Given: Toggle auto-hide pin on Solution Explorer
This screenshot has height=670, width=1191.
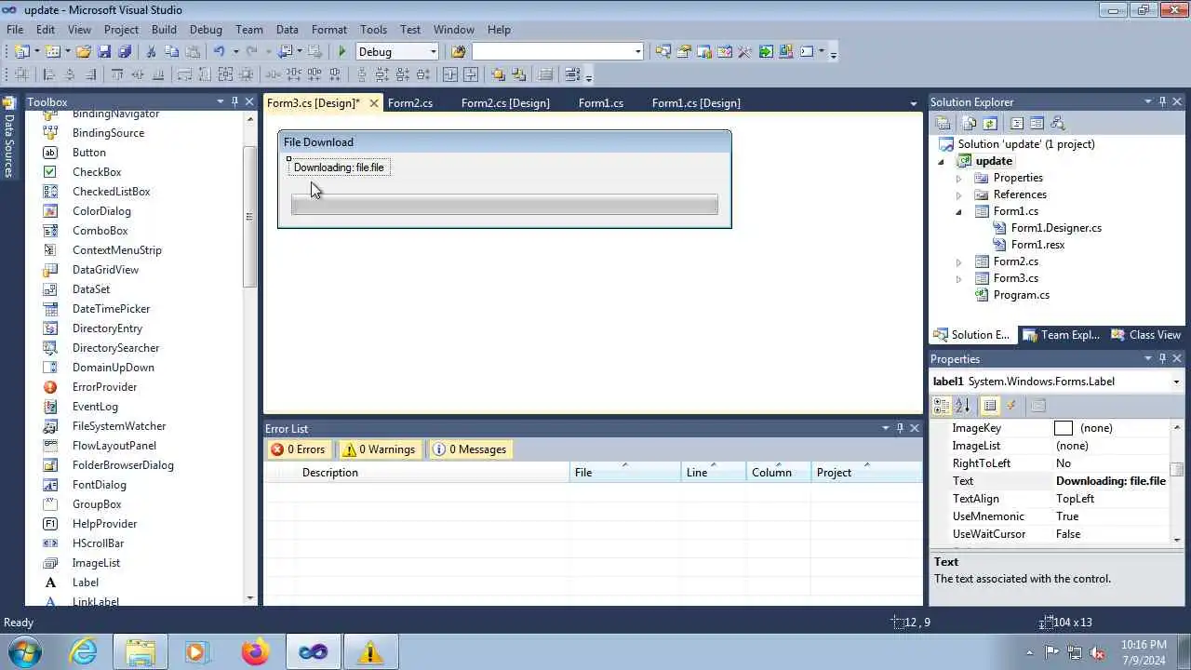Looking at the screenshot, I should coord(1162,101).
